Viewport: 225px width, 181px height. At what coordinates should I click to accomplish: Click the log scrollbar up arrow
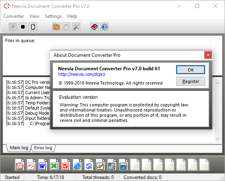click(x=217, y=83)
